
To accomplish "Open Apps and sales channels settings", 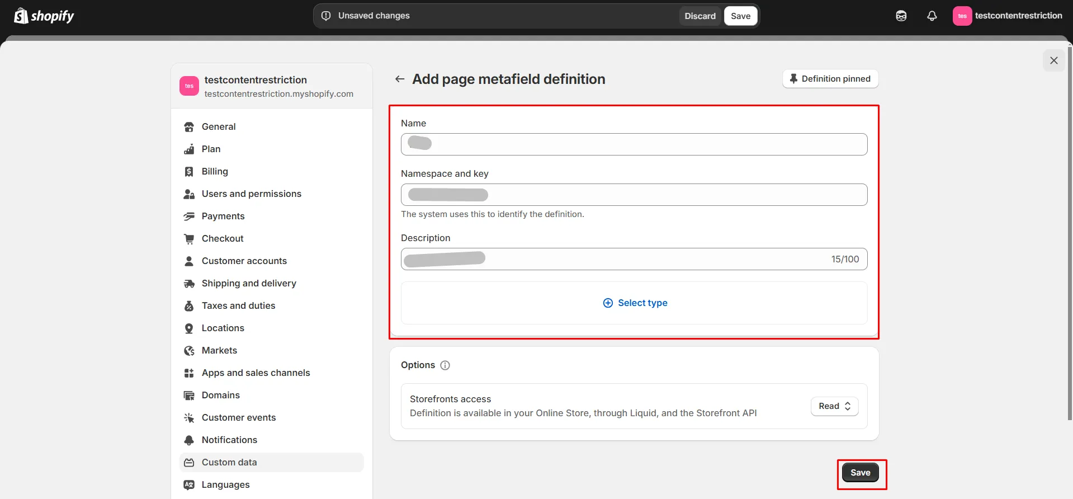I will [271, 373].
